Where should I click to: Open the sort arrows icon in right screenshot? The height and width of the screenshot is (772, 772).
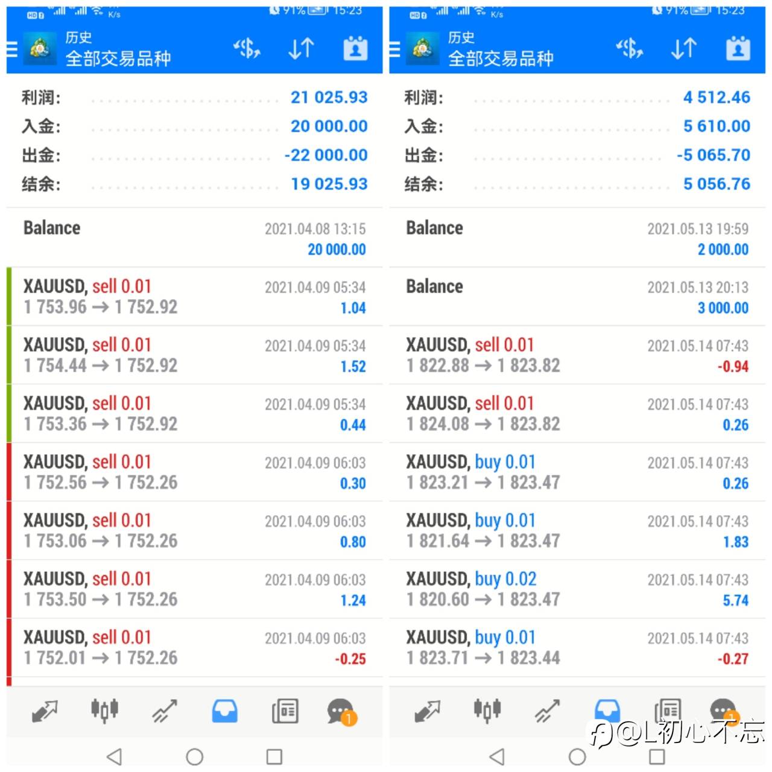tap(683, 48)
